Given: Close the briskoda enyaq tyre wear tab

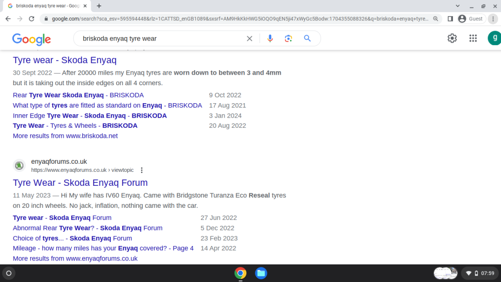Looking at the screenshot, I should [x=85, y=6].
